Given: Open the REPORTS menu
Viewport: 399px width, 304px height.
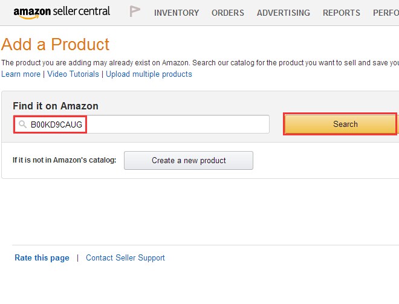Looking at the screenshot, I should (x=341, y=13).
